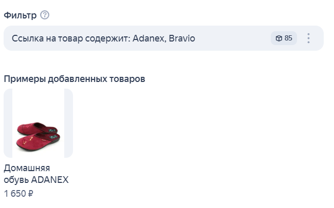
Task: Click the right grey edge of product card
Action: (68, 123)
